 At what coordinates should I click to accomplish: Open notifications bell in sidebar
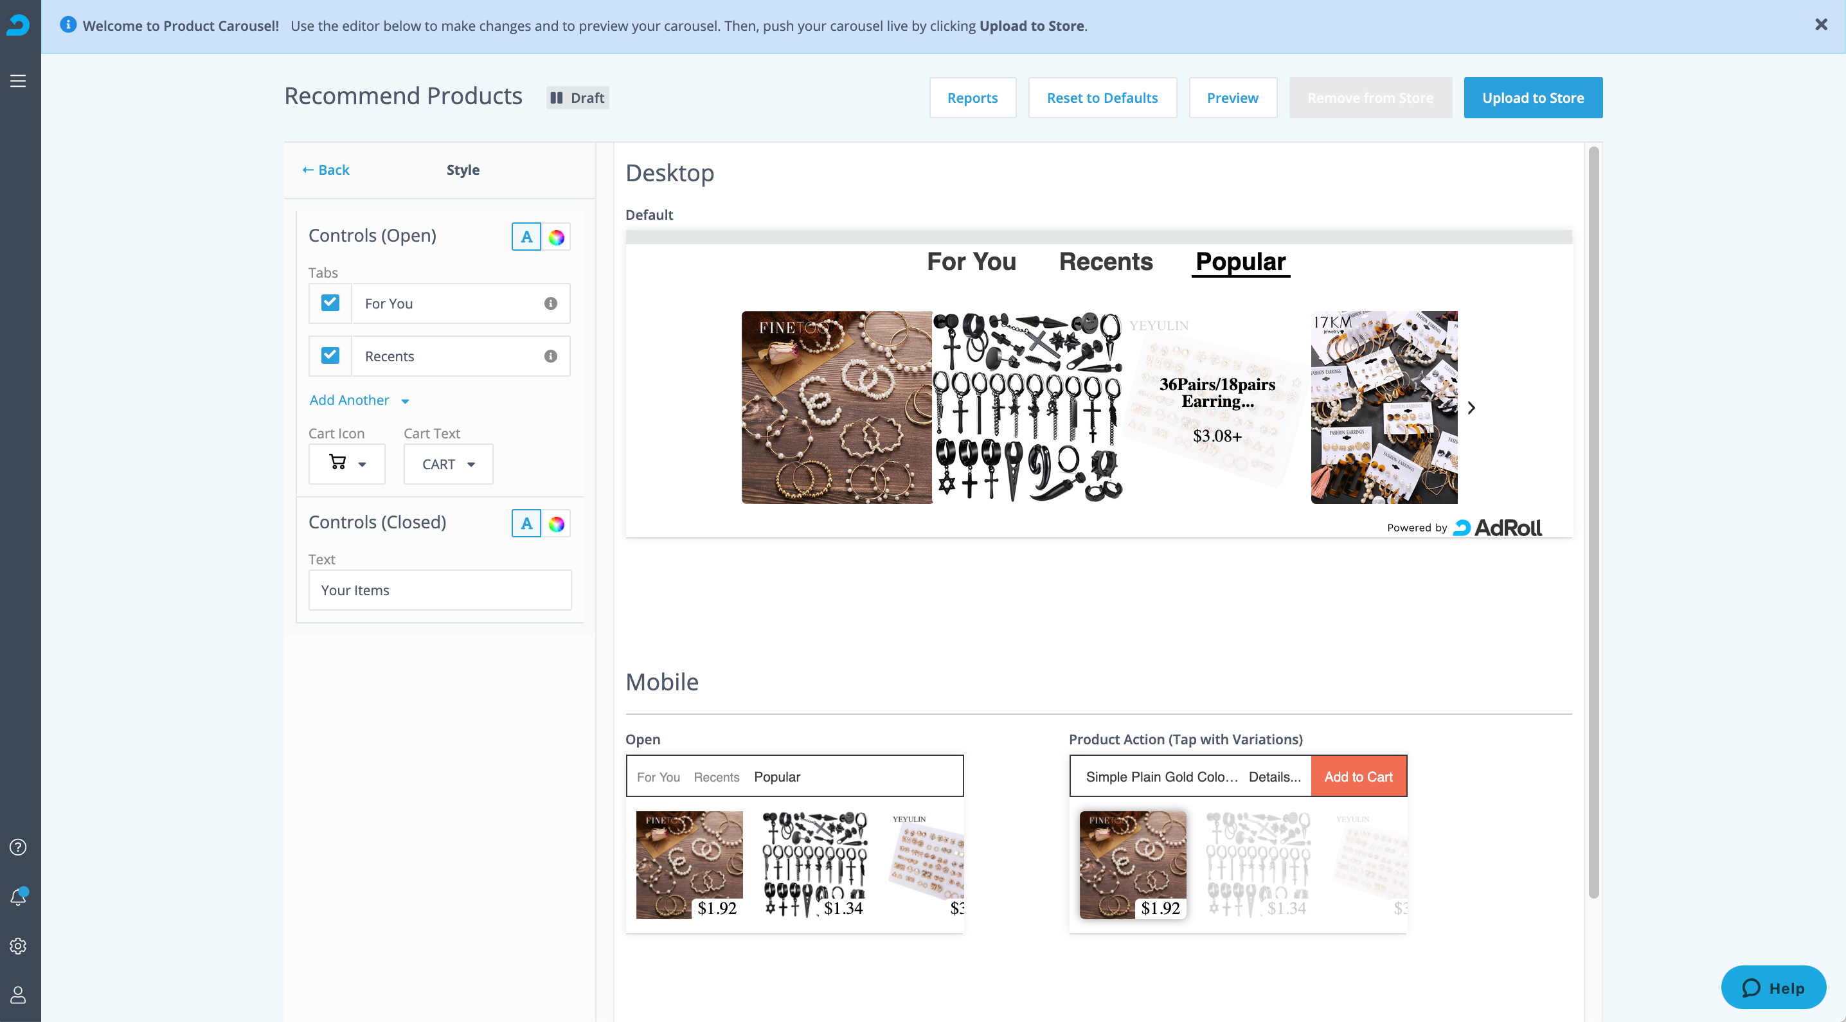[18, 897]
